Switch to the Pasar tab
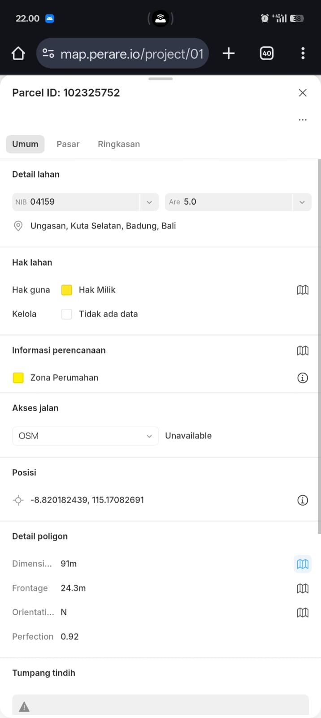This screenshot has width=321, height=718. click(68, 144)
